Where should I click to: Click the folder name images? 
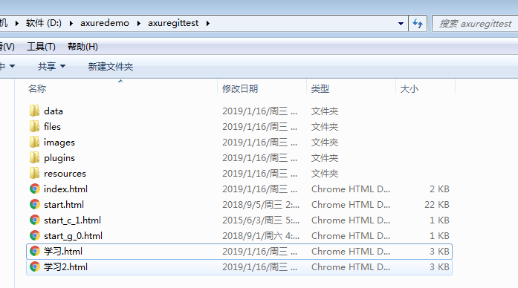pyautogui.click(x=59, y=143)
